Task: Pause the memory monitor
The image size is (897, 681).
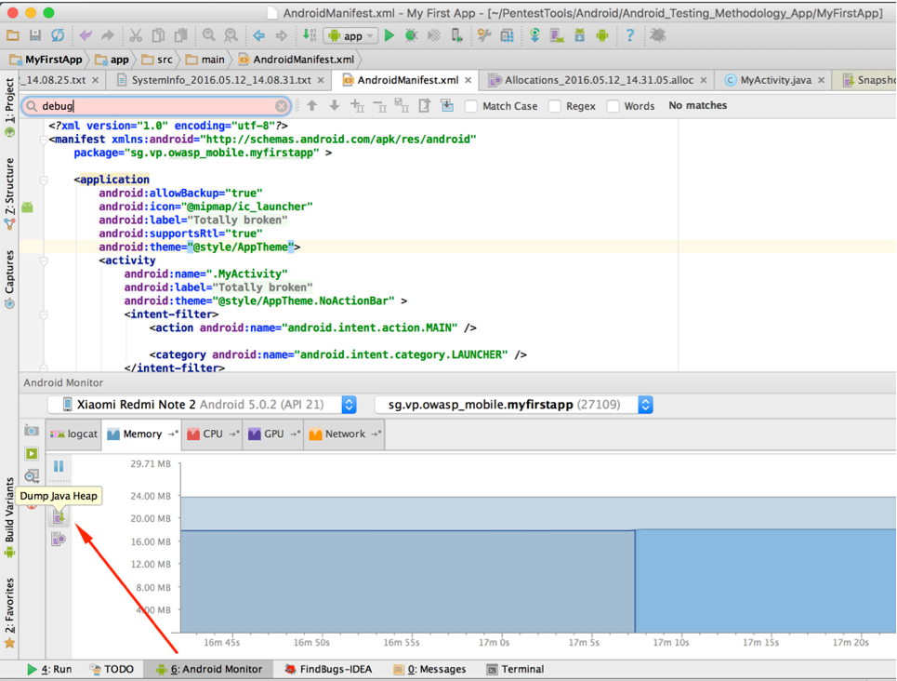Action: tap(59, 466)
